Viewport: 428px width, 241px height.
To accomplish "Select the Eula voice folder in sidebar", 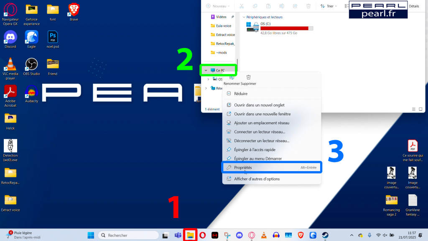I will [x=221, y=26].
